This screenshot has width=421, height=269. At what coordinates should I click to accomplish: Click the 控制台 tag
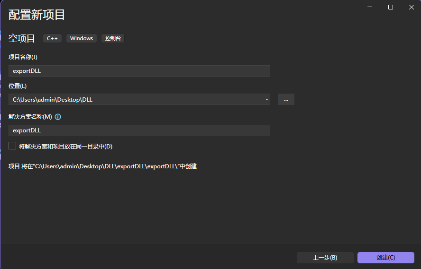(x=113, y=38)
